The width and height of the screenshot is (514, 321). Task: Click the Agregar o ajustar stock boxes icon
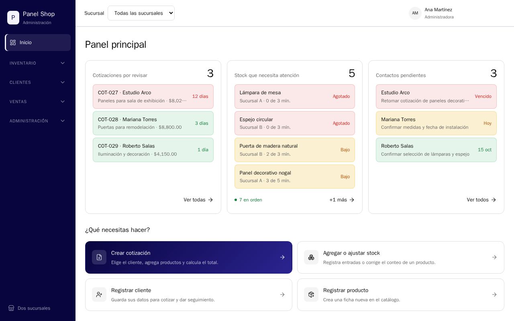click(x=311, y=257)
